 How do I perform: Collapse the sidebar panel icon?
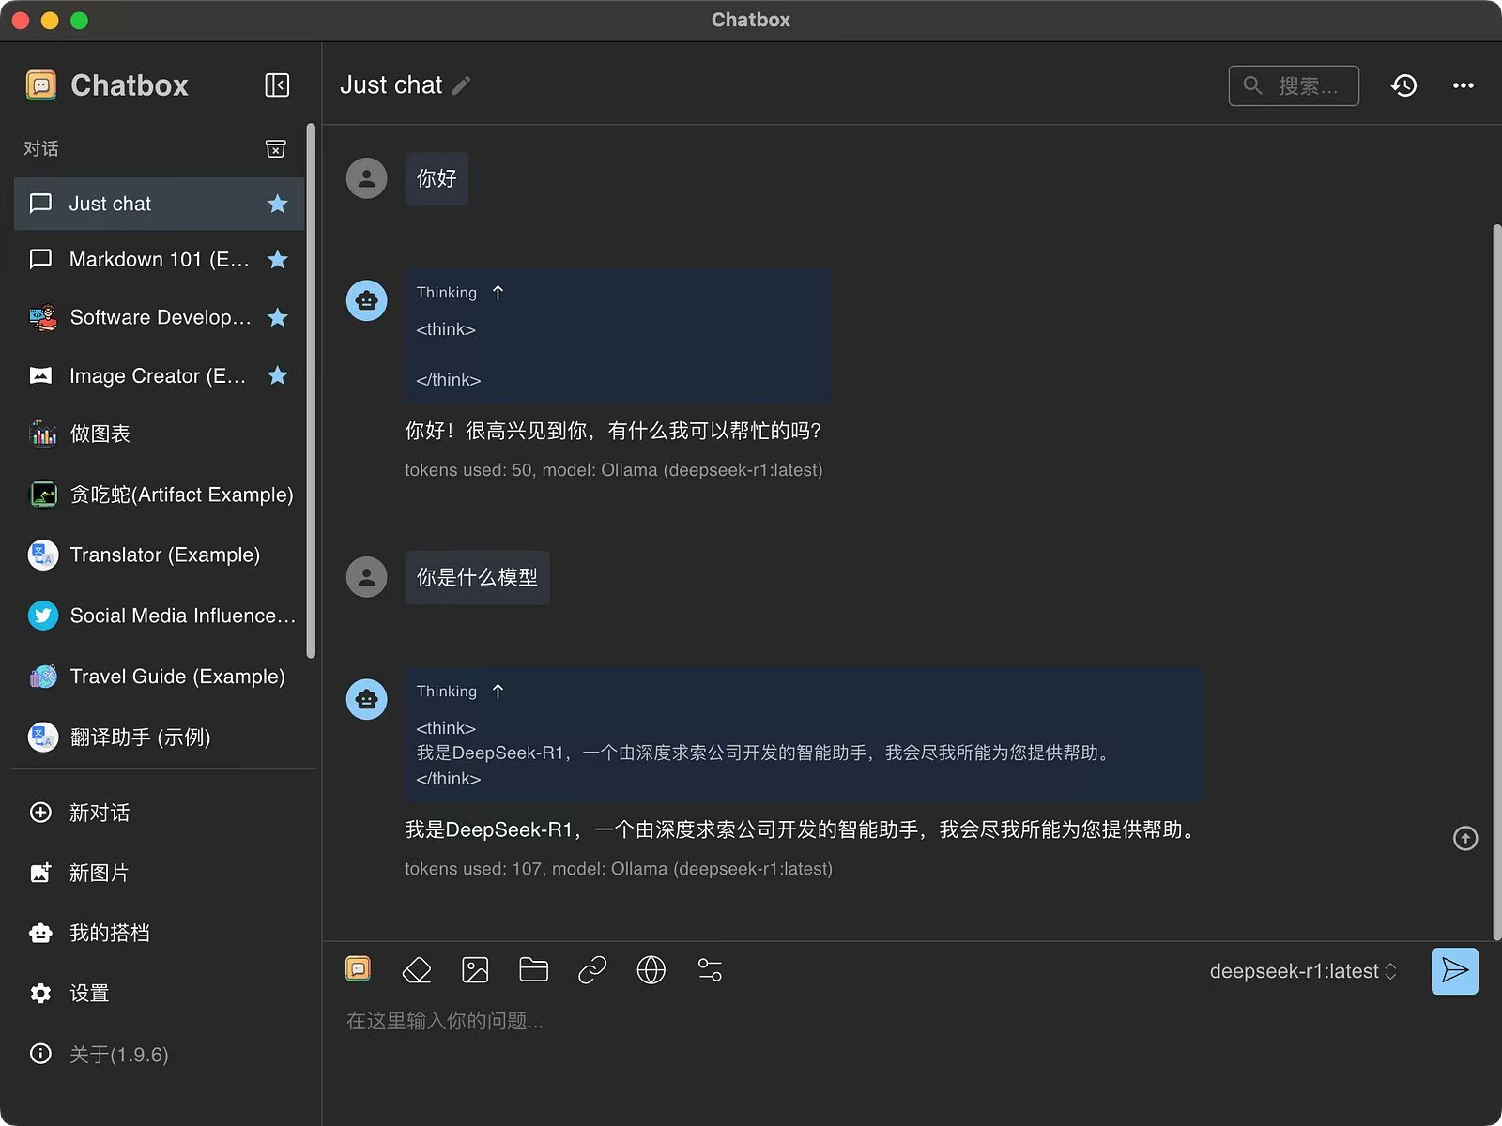point(277,85)
